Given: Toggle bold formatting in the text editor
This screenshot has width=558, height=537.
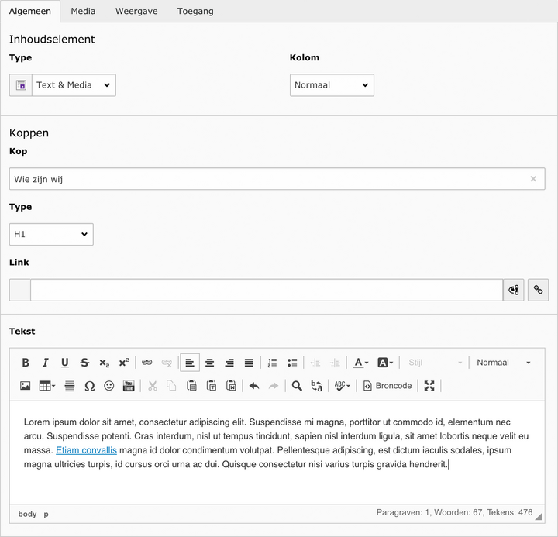Looking at the screenshot, I should (x=26, y=363).
